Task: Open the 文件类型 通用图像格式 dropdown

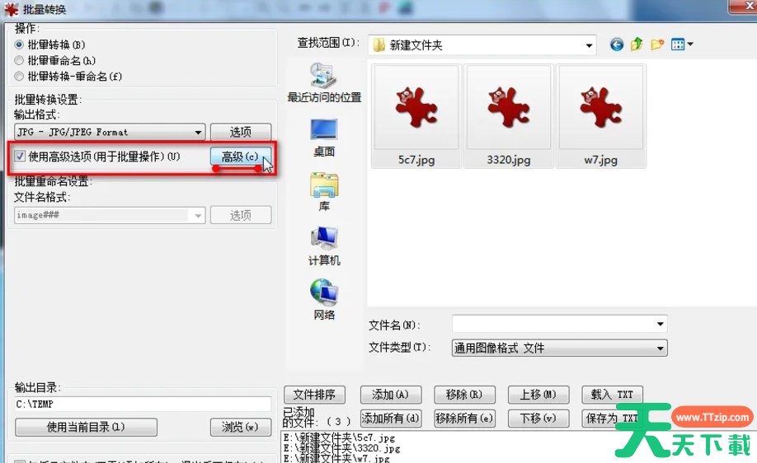Action: [560, 348]
